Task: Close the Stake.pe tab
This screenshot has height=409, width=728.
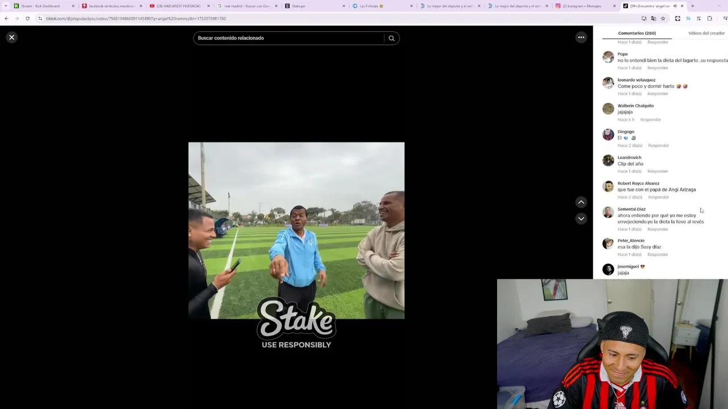Action: click(x=344, y=6)
